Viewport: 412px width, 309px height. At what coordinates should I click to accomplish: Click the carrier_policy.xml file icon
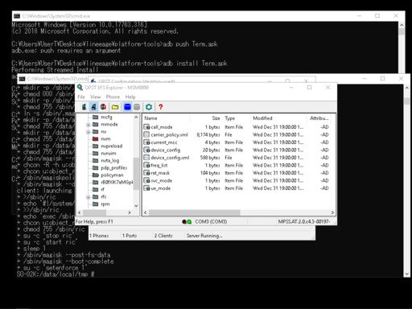[146, 134]
